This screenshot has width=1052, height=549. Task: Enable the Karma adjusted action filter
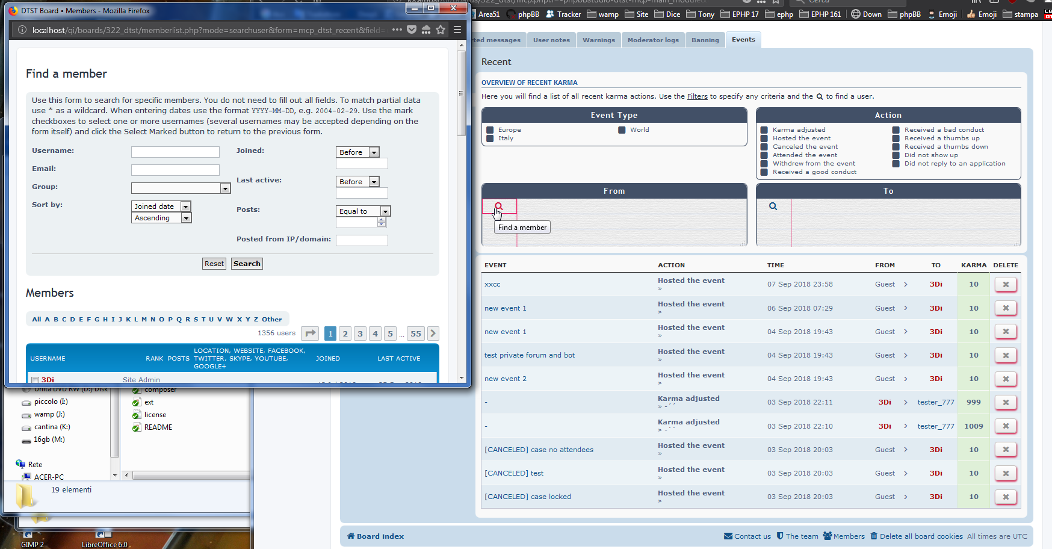click(x=764, y=130)
